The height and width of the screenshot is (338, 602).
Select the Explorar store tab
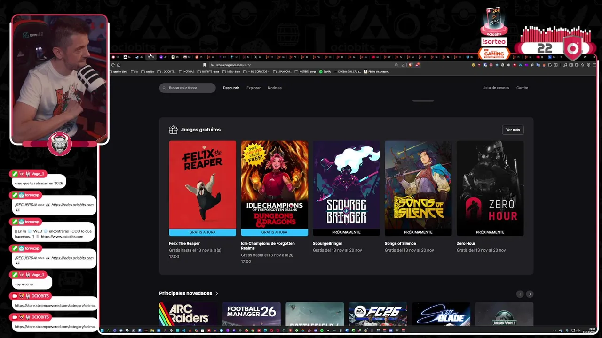pyautogui.click(x=253, y=88)
